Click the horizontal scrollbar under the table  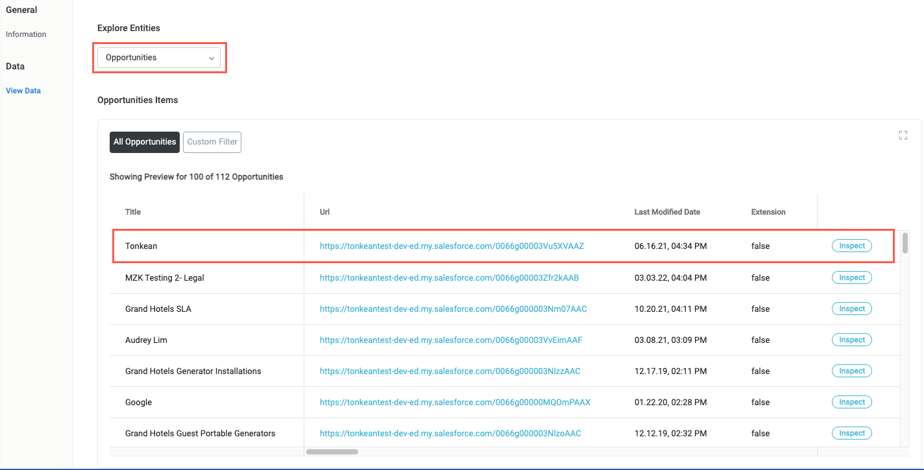tap(332, 452)
